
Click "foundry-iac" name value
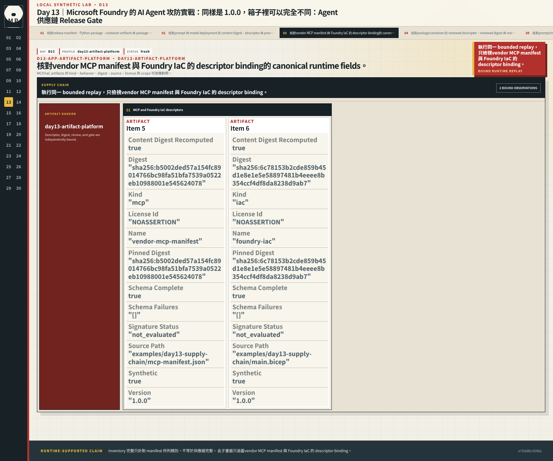click(254, 241)
